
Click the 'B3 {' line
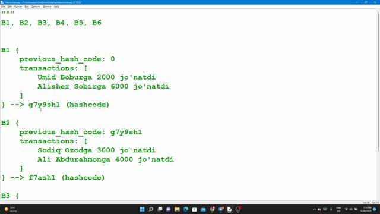click(x=10, y=196)
